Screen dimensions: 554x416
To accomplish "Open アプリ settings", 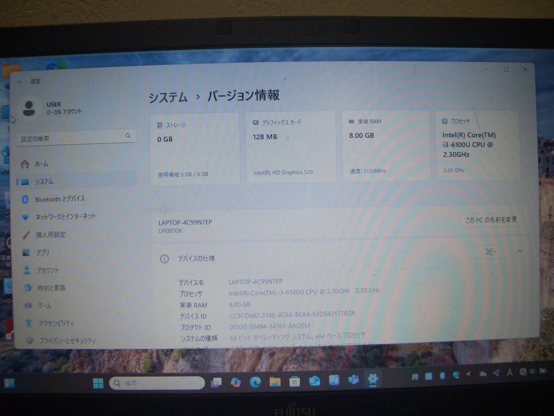I will [x=76, y=252].
